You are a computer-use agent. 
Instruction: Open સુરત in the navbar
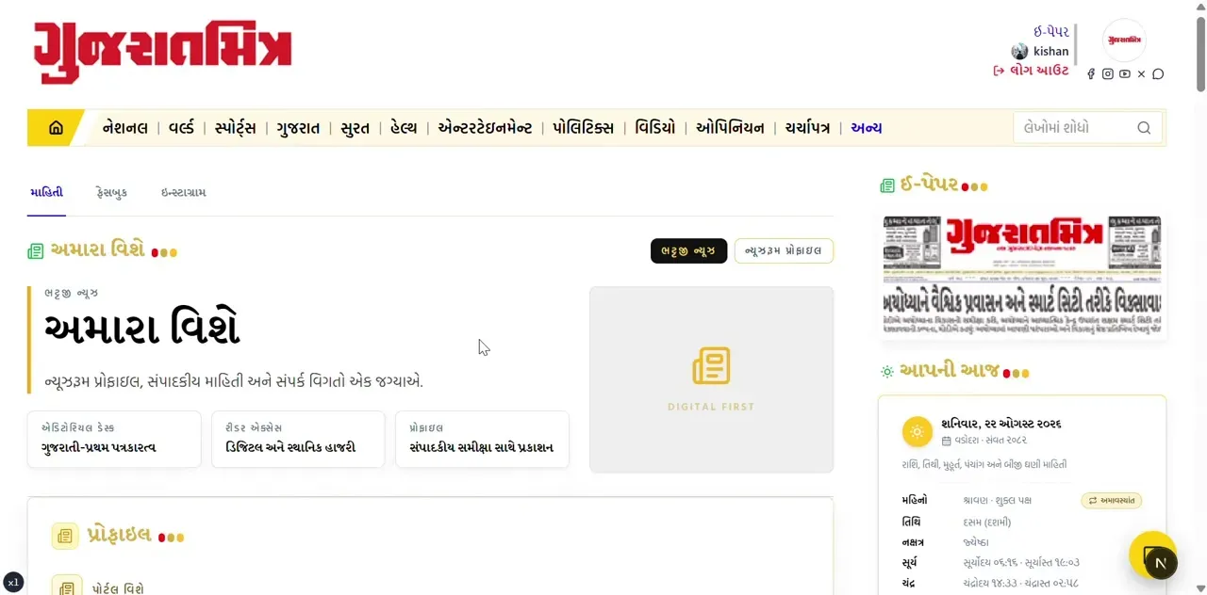355,128
